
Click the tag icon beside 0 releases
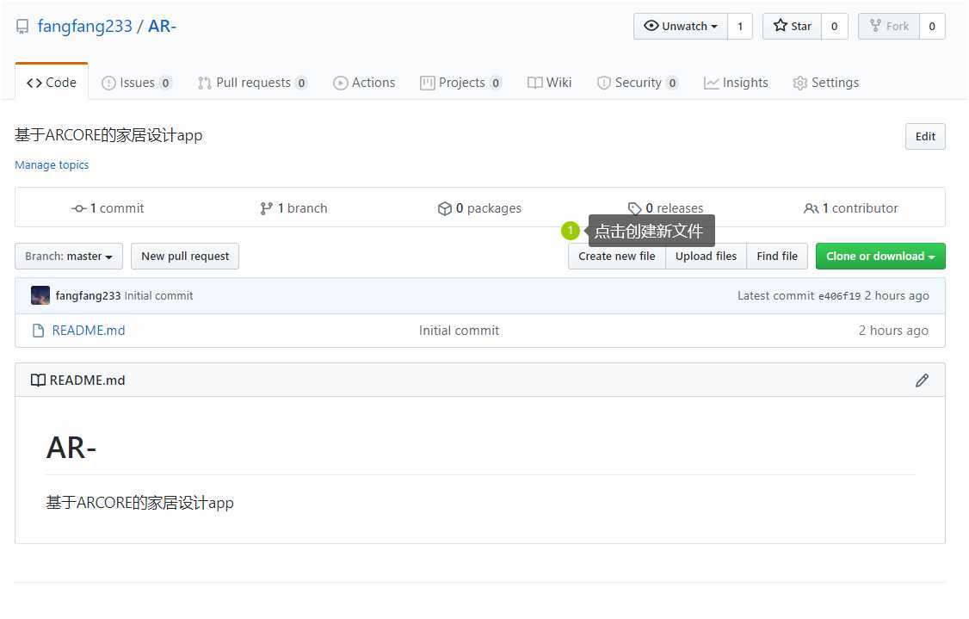(635, 208)
